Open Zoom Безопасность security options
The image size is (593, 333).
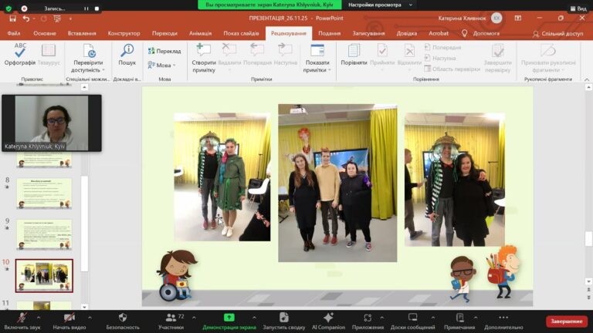point(123,321)
